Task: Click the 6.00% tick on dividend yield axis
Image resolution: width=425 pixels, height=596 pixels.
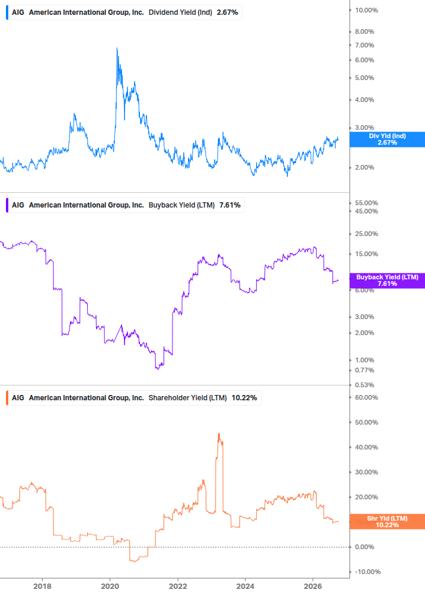Action: click(365, 60)
